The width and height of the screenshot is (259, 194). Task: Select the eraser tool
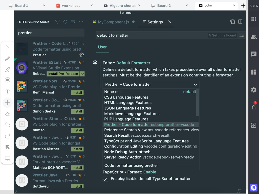coord(8,114)
